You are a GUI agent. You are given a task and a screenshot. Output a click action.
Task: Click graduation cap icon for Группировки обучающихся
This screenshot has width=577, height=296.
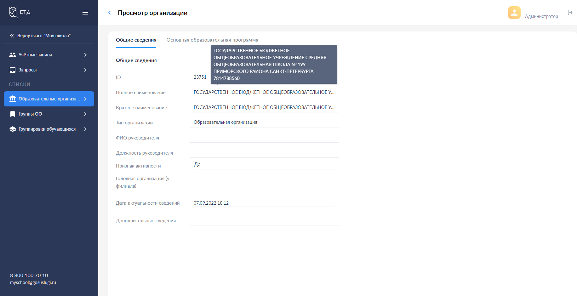[13, 129]
